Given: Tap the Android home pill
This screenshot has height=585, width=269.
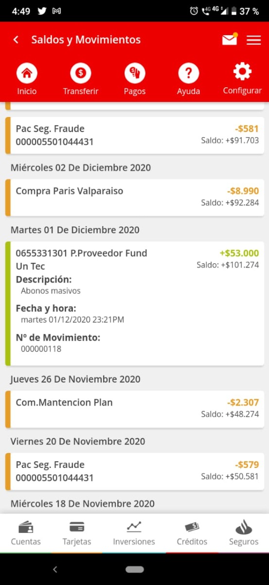Looking at the screenshot, I should pyautogui.click(x=135, y=569).
